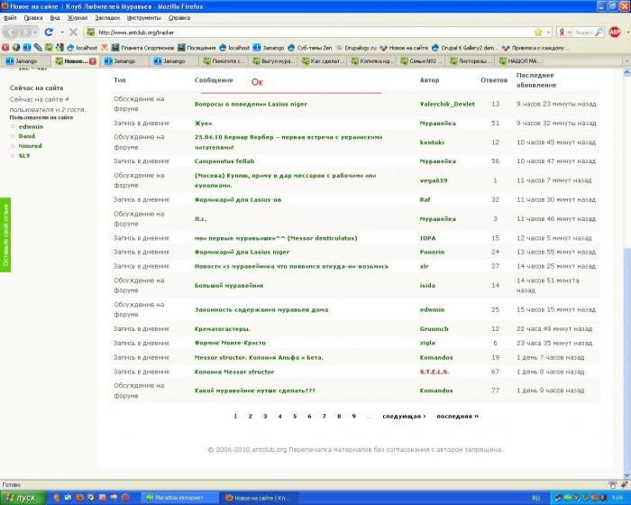Click the address bar URL field
The image size is (631, 505).
click(x=315, y=32)
